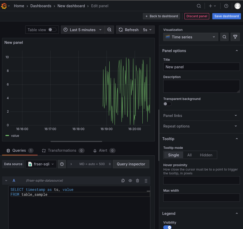Open the refresh interval 5s dropdown
The width and height of the screenshot is (243, 229).
148,30
